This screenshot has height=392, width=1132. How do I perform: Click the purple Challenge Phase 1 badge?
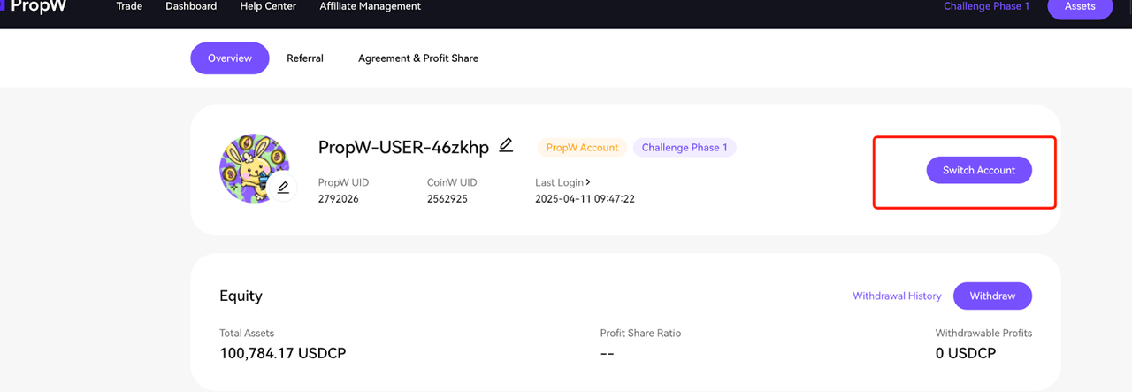[x=685, y=148]
